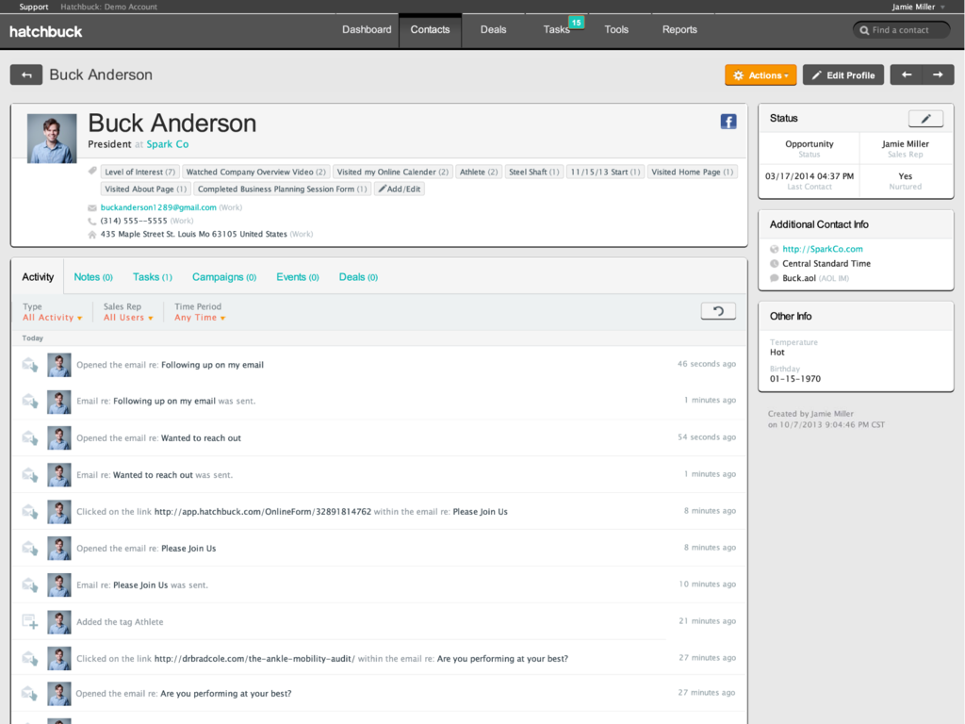Click the home icon next to Maple Street address
This screenshot has height=724, width=965.
[x=92, y=235]
